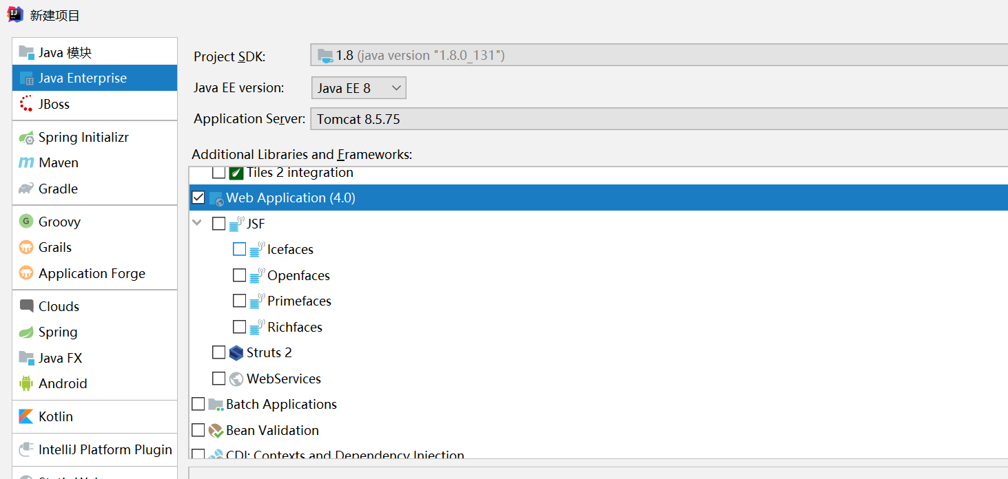Click the Clouds speech bubble icon
Viewport: 1008px width, 479px height.
tap(27, 306)
